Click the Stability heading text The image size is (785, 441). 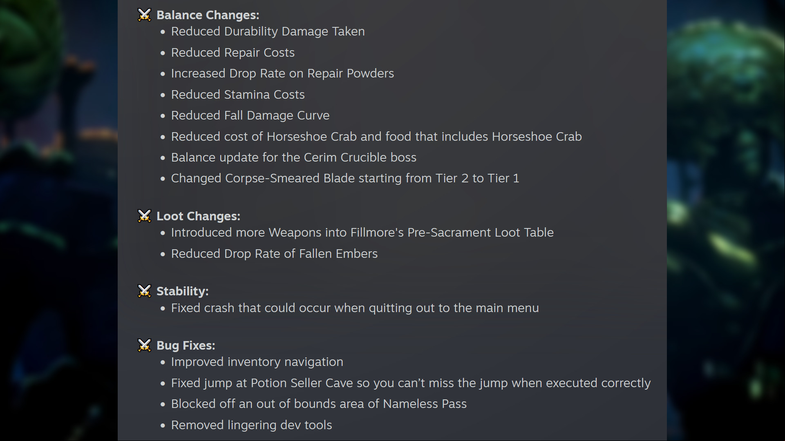click(182, 291)
